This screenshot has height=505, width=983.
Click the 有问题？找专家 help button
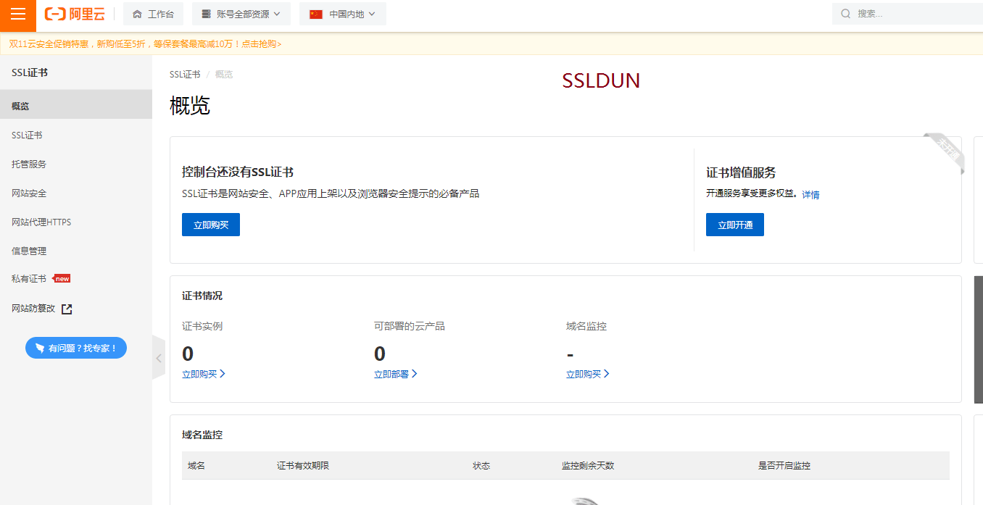point(76,349)
